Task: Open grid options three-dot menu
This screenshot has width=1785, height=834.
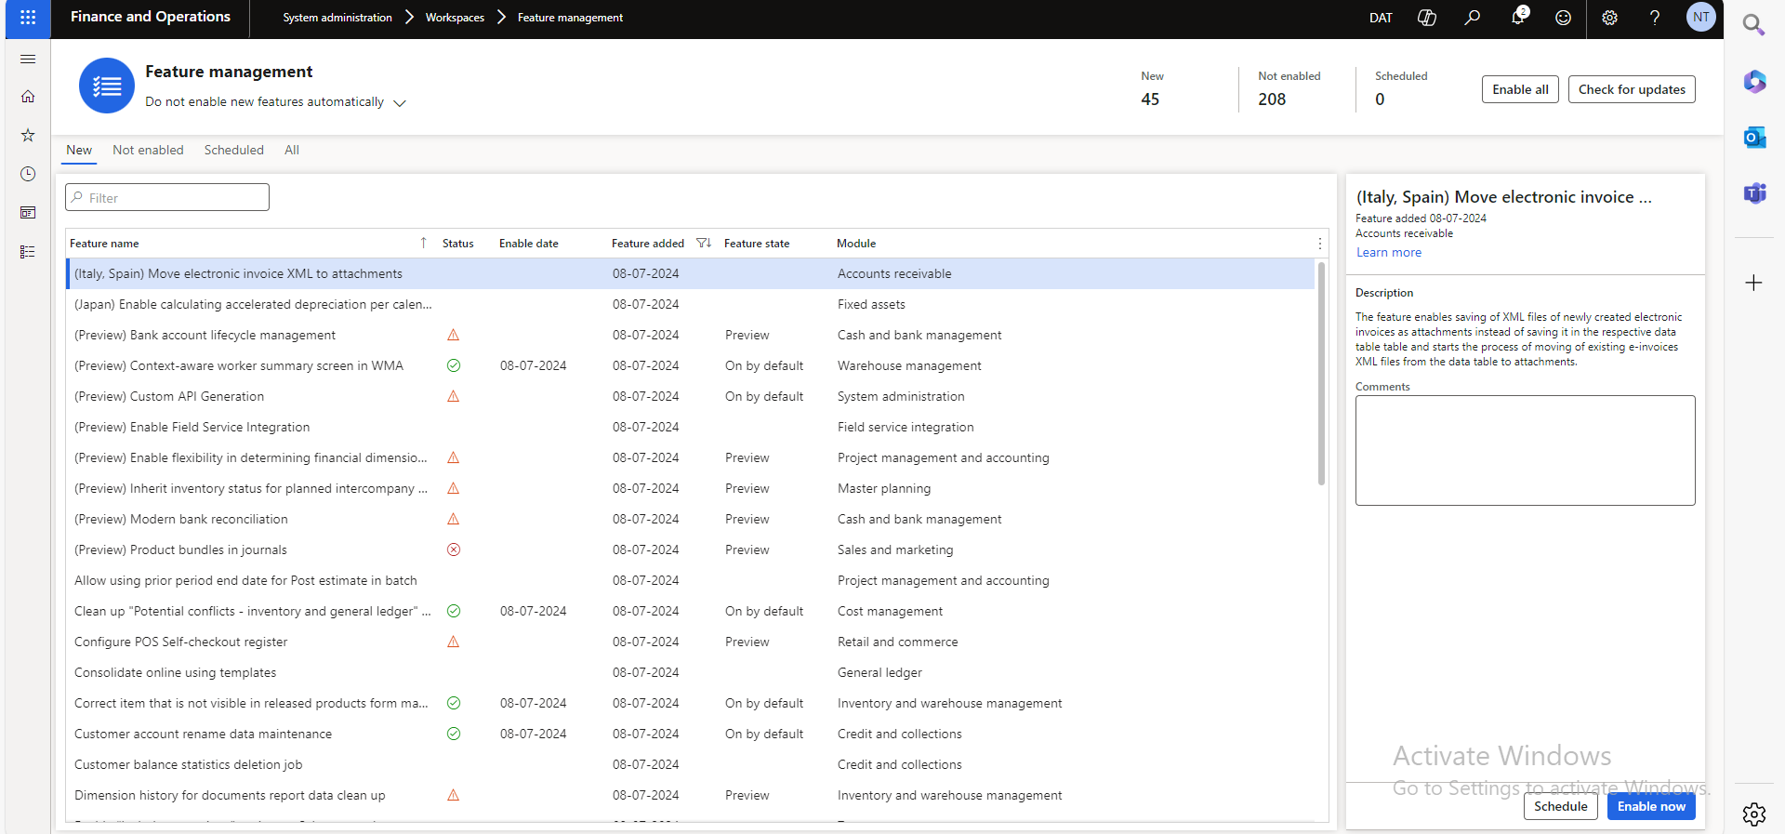Action: [1319, 244]
